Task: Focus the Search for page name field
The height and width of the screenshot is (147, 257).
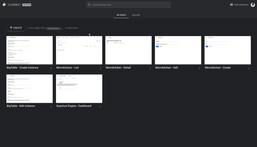Action: [128, 5]
